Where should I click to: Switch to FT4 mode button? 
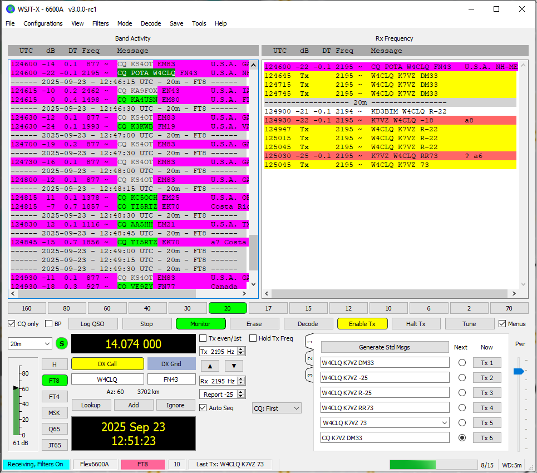point(54,397)
